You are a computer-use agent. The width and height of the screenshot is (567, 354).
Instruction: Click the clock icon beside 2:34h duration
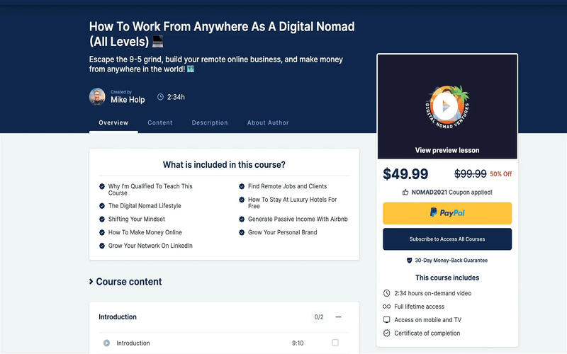click(x=160, y=97)
